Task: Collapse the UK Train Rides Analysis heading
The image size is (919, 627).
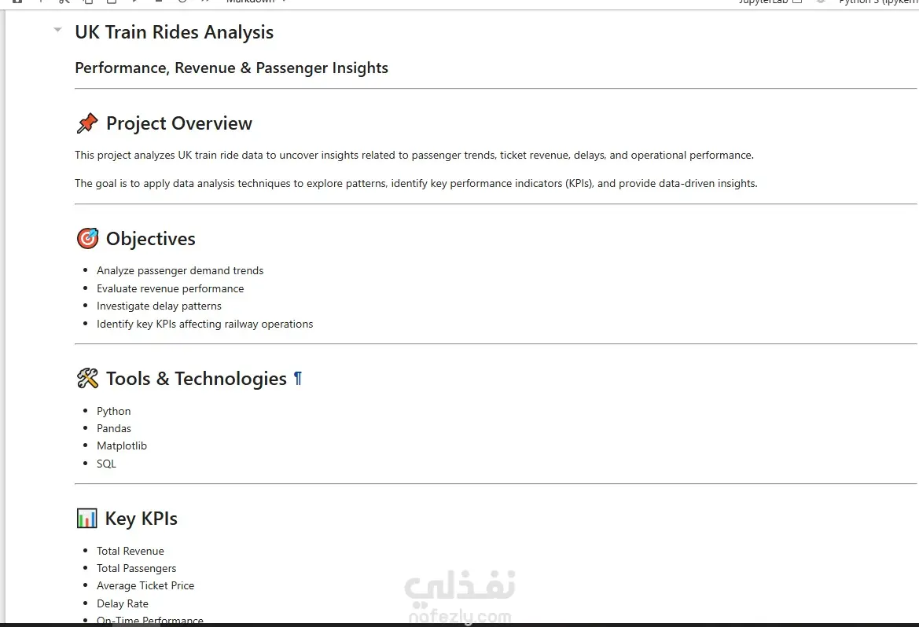Action: pyautogui.click(x=57, y=29)
